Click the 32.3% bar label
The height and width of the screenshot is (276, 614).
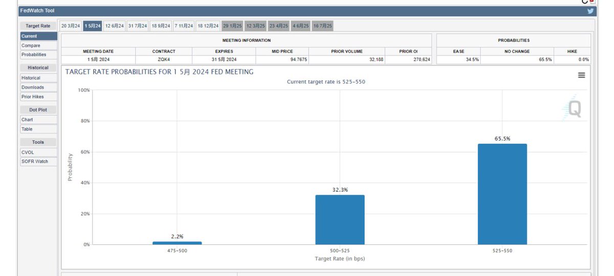tap(340, 190)
